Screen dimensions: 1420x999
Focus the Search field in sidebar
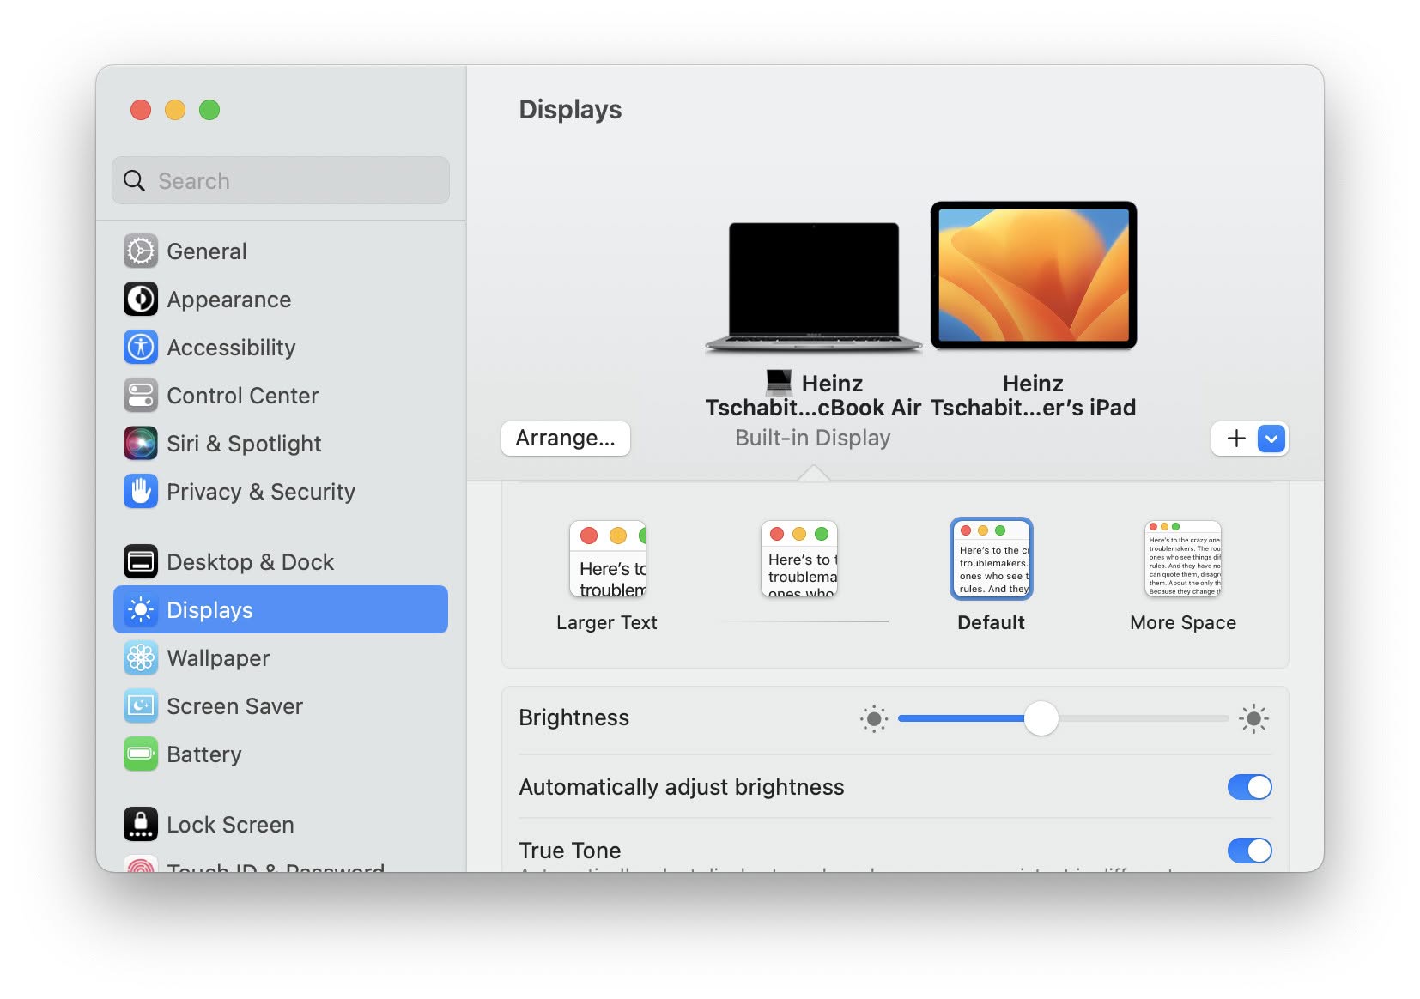pyautogui.click(x=281, y=180)
